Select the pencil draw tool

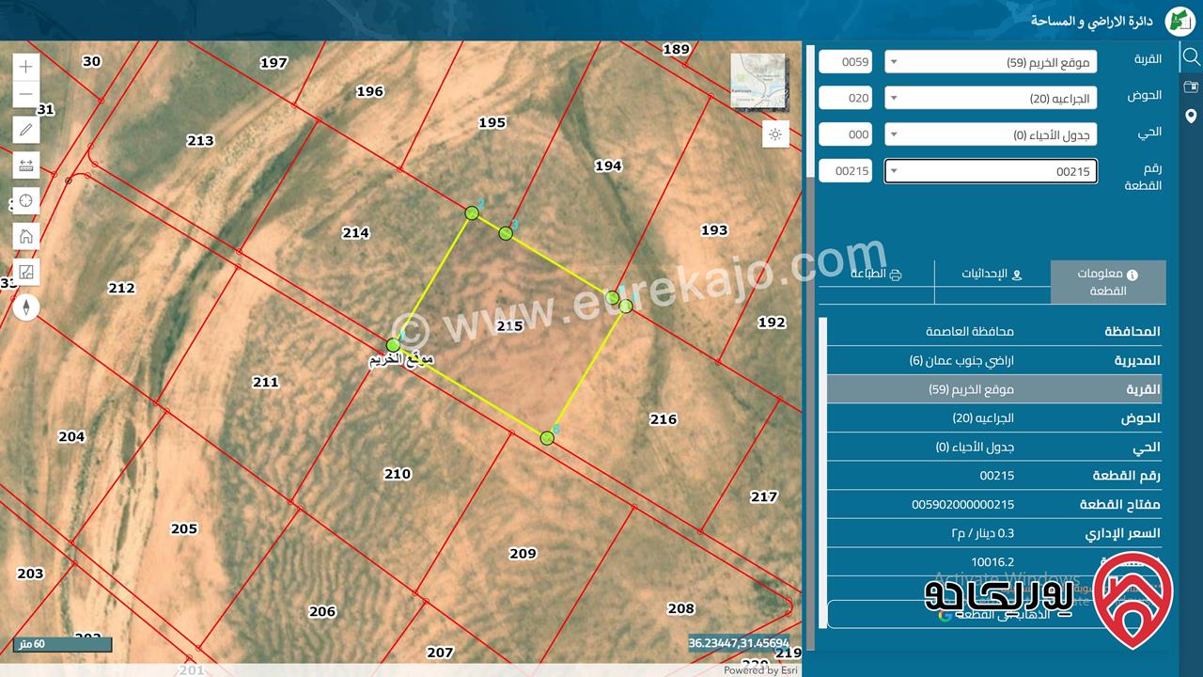26,130
